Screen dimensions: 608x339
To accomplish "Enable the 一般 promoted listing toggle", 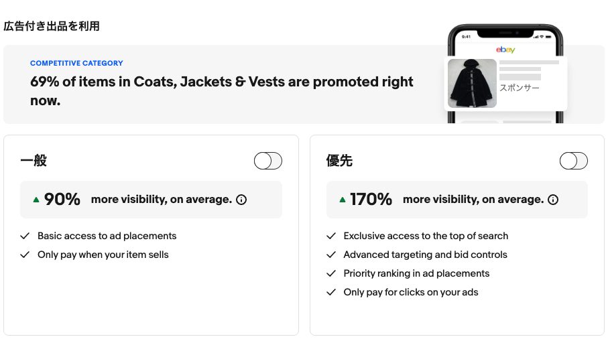I will coord(268,161).
